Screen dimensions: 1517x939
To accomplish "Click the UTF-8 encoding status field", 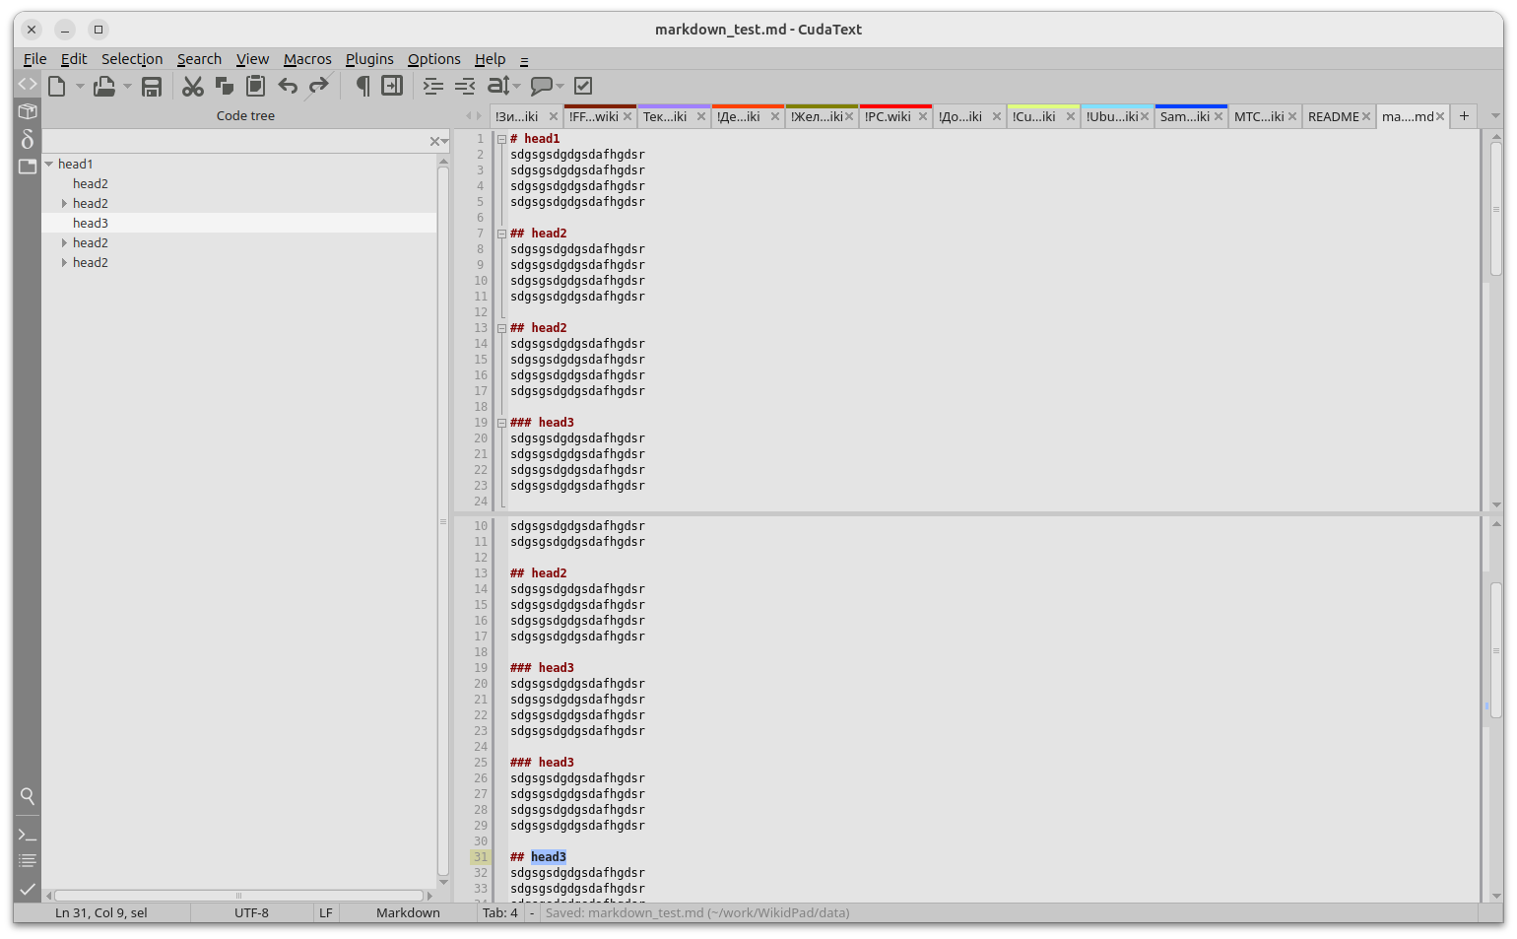I will [251, 913].
